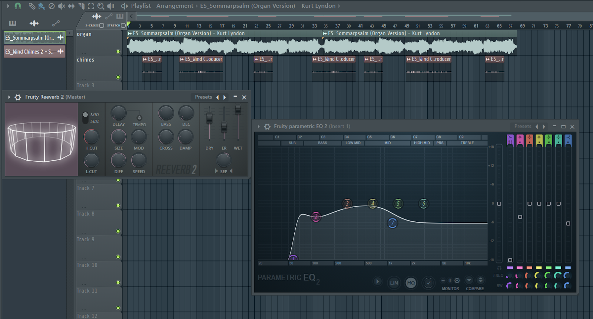The width and height of the screenshot is (593, 319).
Task: Enable STRETCH checkbox
Action: tap(123, 26)
